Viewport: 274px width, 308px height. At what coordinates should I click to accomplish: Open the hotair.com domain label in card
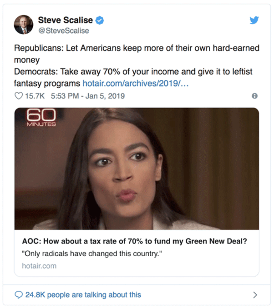point(39,266)
